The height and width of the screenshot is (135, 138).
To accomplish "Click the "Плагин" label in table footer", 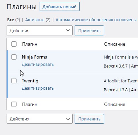I will click(x=30, y=104).
